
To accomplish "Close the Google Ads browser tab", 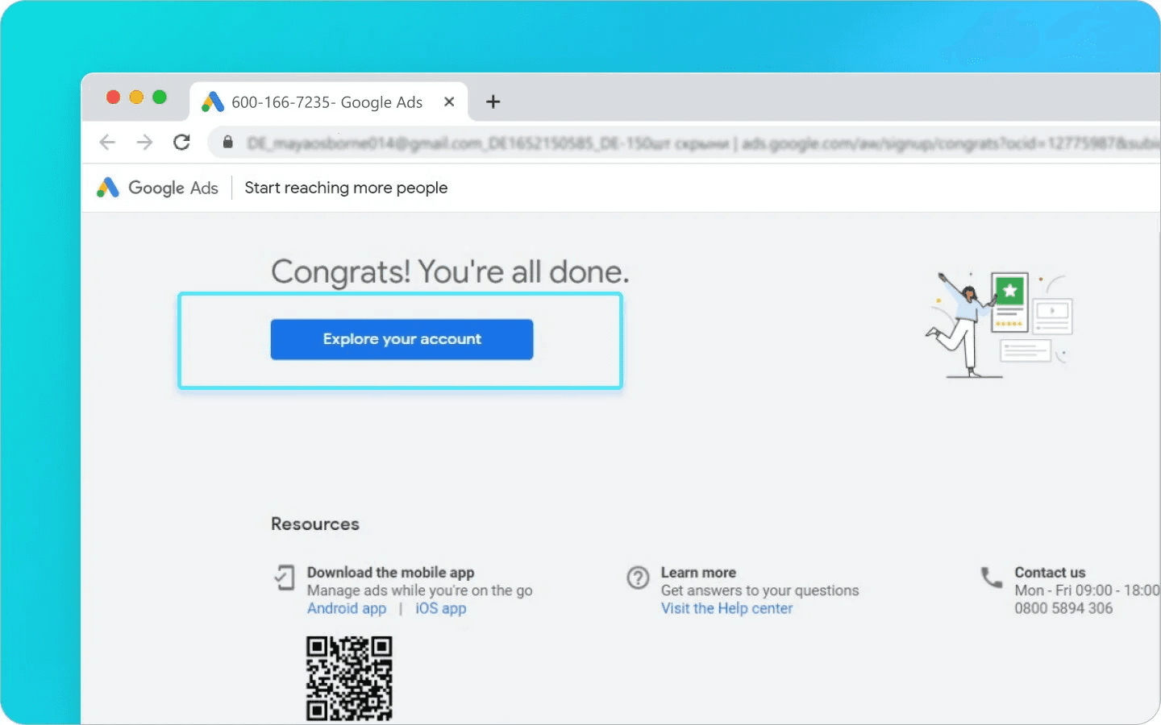I will pyautogui.click(x=449, y=101).
